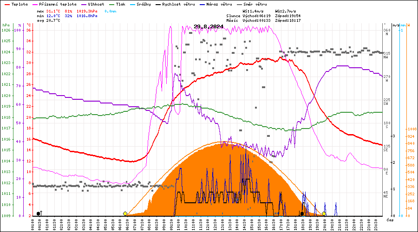Click the hPa axis unit label

click(6, 25)
